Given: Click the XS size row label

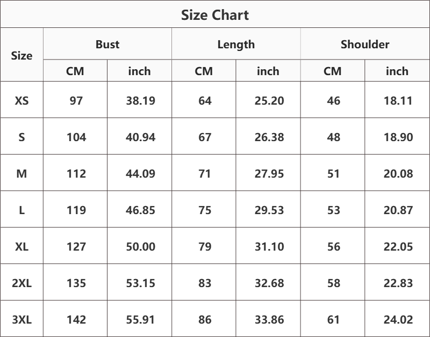Looking at the screenshot, I should coord(21,100).
